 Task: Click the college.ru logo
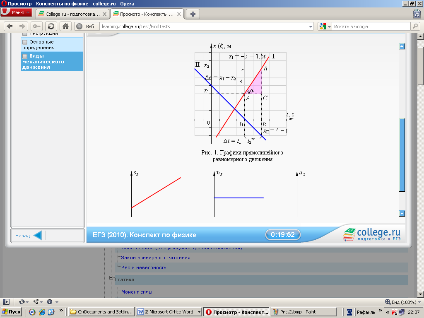372,234
